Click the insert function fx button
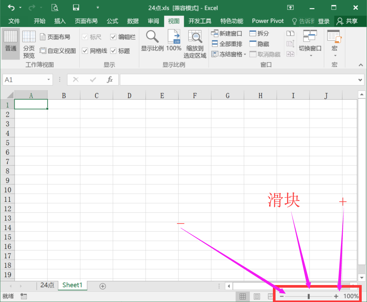Screen dimensions: 367x302 110,80
